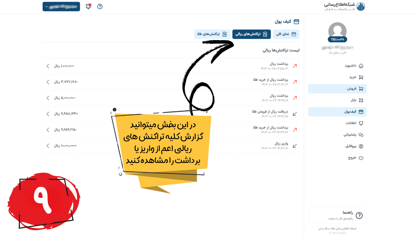Expand the -1,000,000 ریال withdrawal row chevron

coord(48,66)
